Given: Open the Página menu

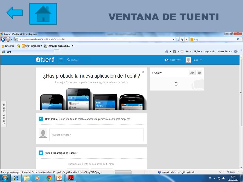Looking at the screenshot, I should (198, 51).
